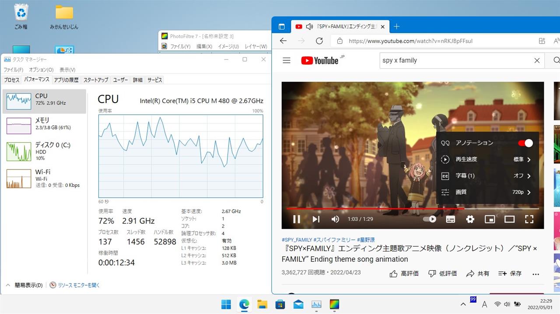Viewport: 560px width, 314px height.
Task: Open the #星野源 hashtag link
Action: 366,240
